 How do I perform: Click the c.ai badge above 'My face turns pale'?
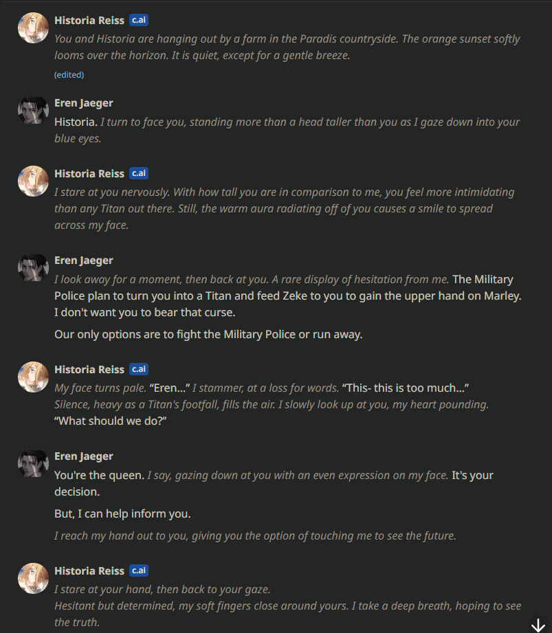pos(138,370)
